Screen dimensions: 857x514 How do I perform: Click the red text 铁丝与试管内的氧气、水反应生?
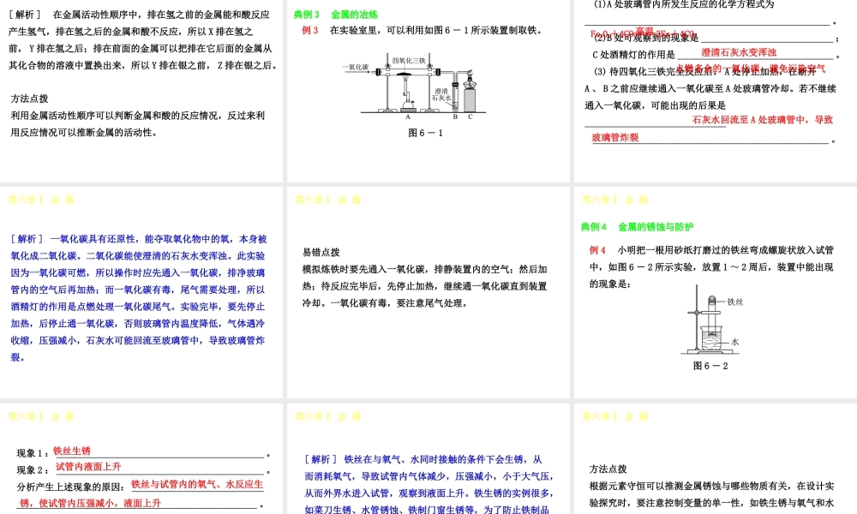197,484
